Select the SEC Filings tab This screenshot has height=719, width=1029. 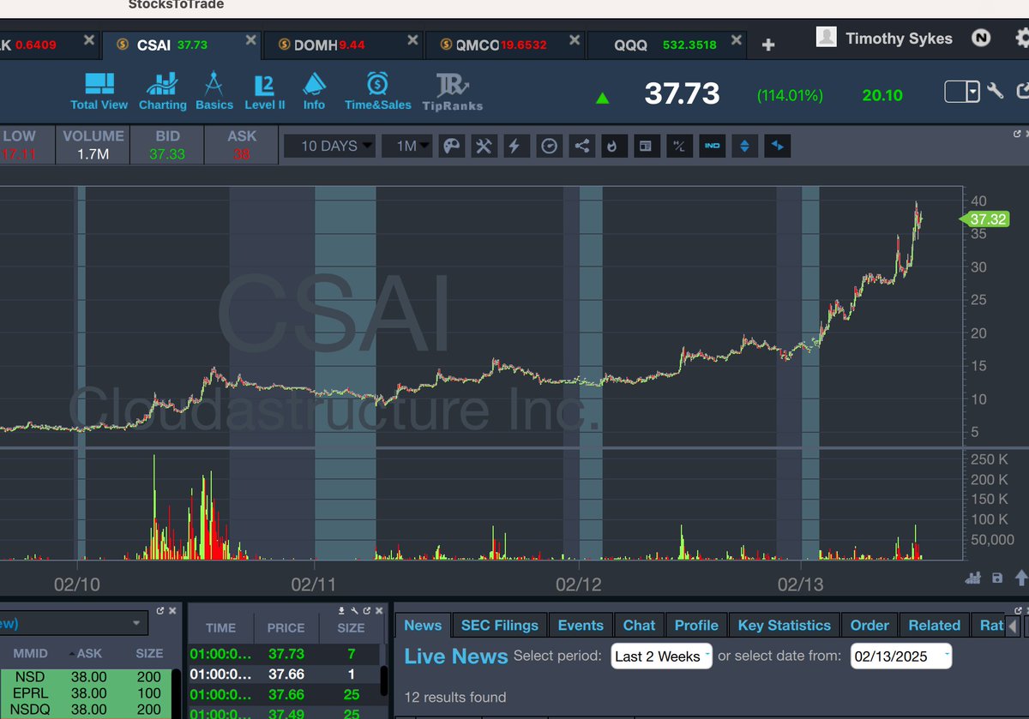pos(499,626)
